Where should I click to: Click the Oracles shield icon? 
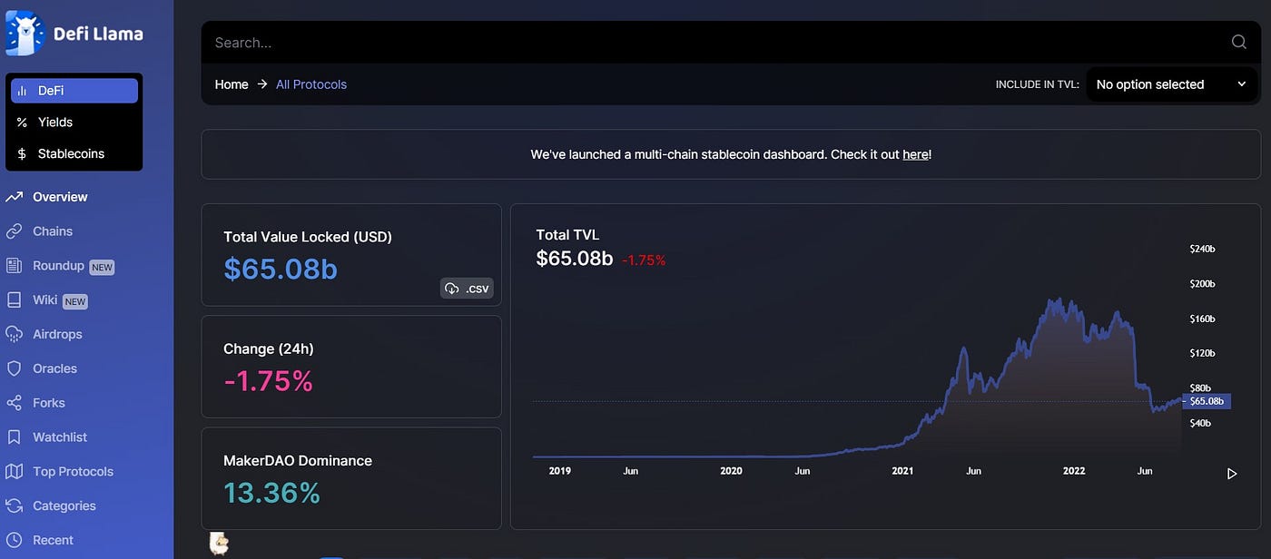pyautogui.click(x=14, y=368)
